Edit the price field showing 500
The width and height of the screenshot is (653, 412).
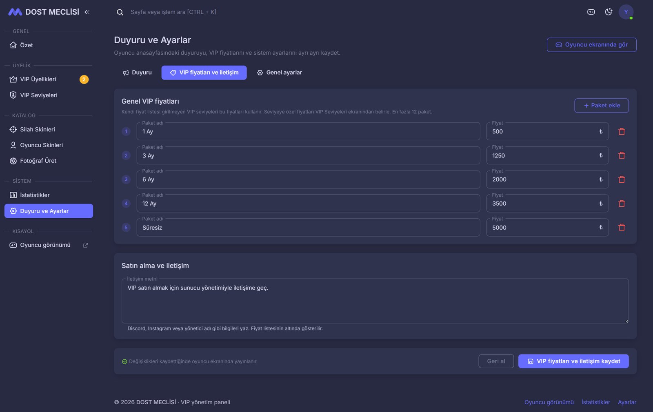tap(547, 131)
